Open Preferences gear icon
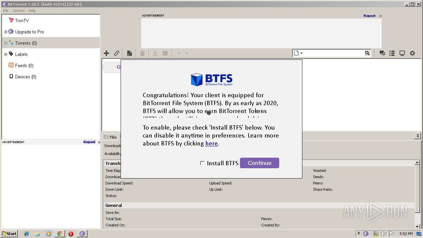The width and height of the screenshot is (423, 238). [412, 53]
